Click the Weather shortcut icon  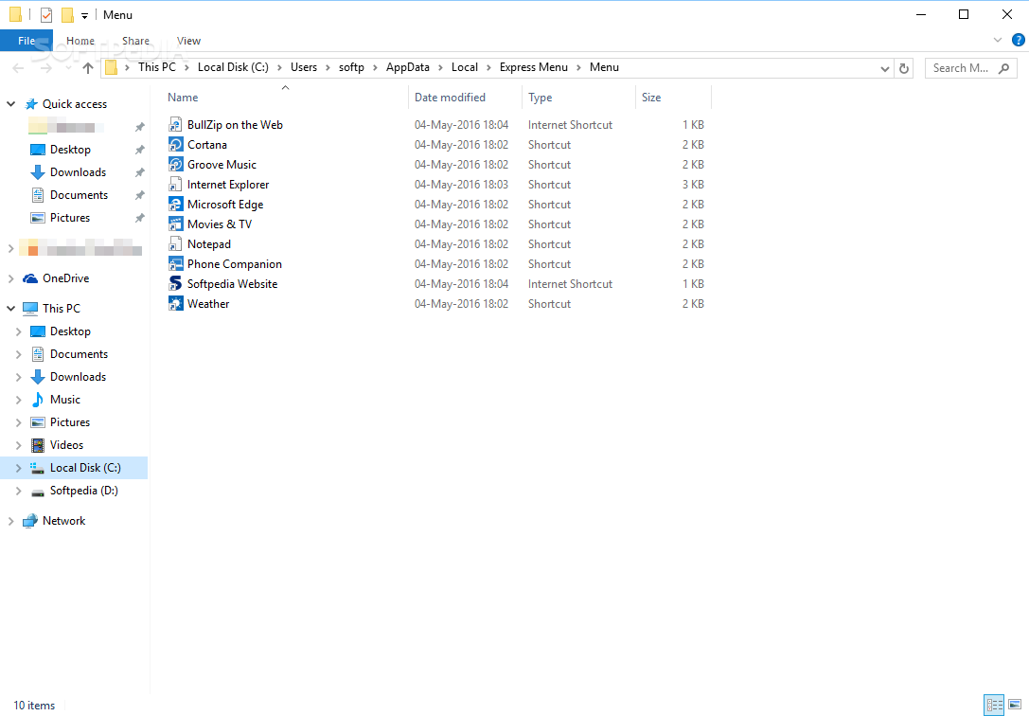175,304
